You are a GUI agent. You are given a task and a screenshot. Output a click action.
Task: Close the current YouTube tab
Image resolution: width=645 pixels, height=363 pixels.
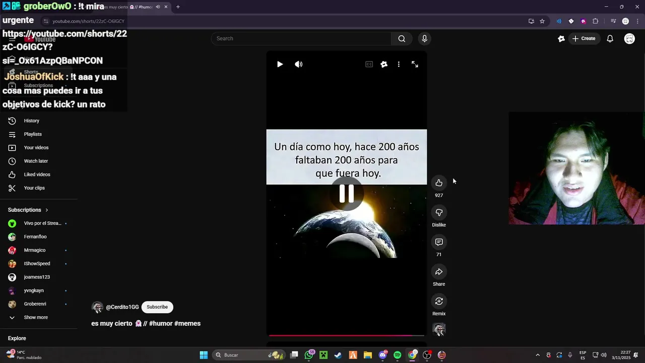coord(166,7)
